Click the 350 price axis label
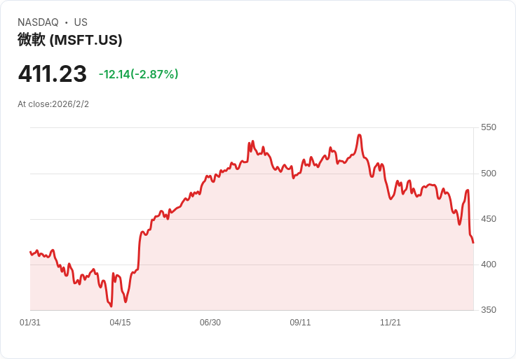 click(x=488, y=310)
